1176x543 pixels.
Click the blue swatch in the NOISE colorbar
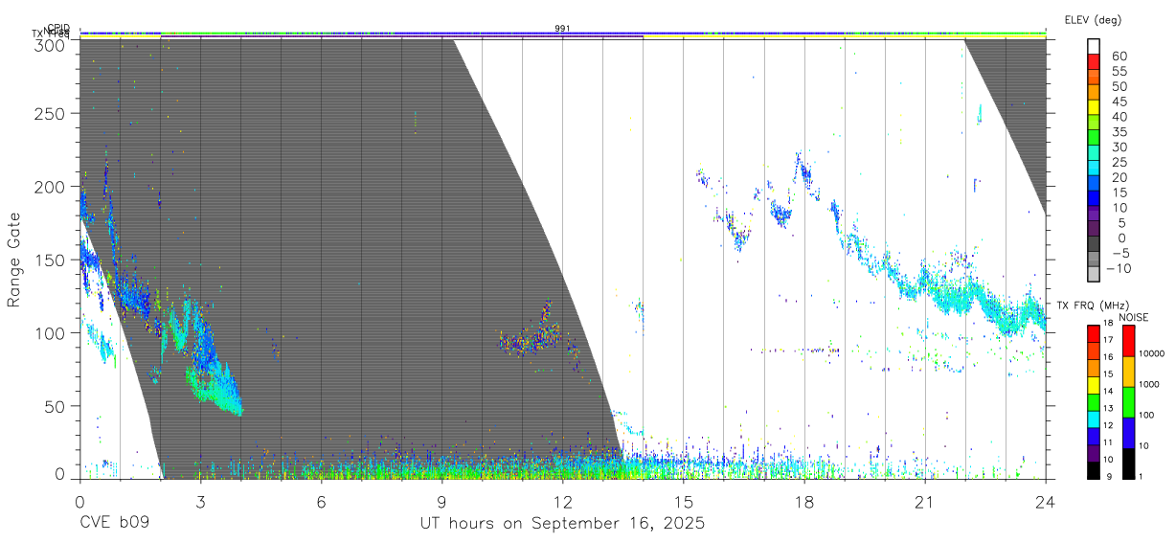(x=1129, y=433)
